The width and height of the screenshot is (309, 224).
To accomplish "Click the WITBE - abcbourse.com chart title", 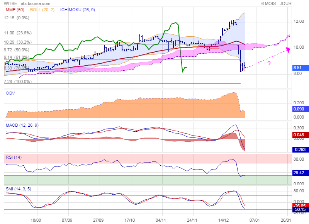I will 27,3.
